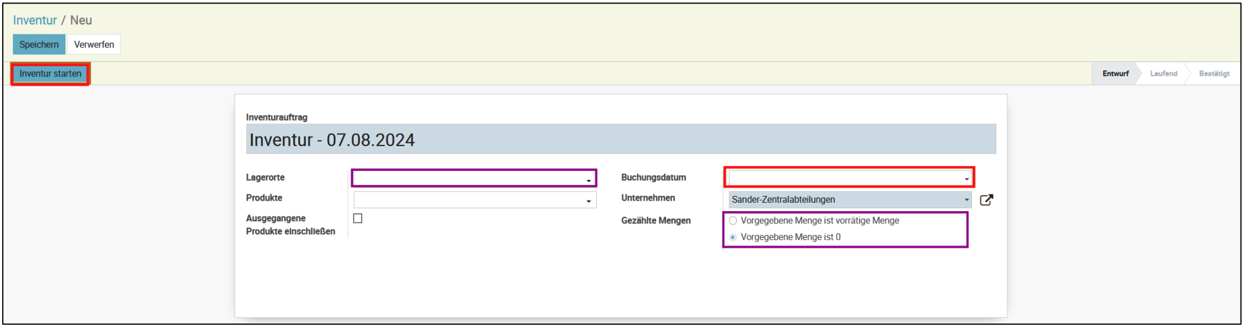Open the Buchungsdatum dropdown field

(x=849, y=178)
